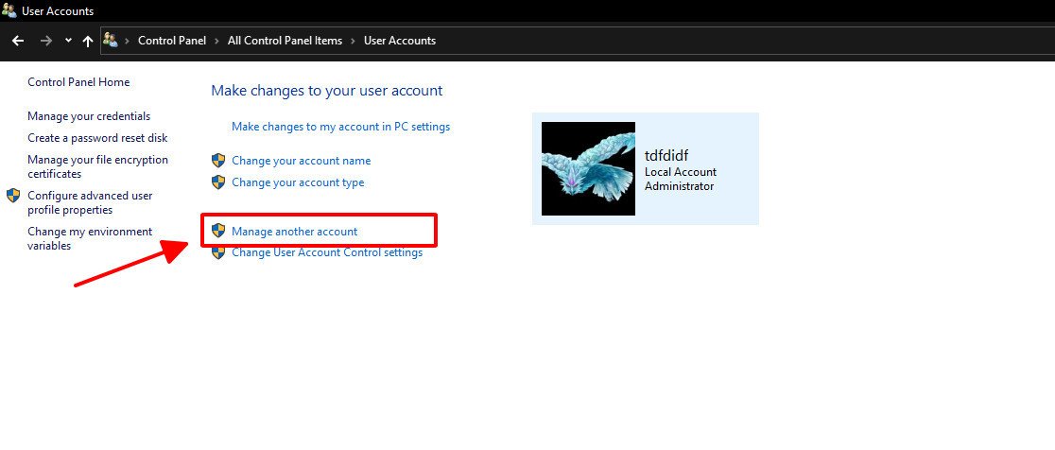Click the tdfdidf account picture thumbnail
The width and height of the screenshot is (1055, 450).
pyautogui.click(x=588, y=168)
